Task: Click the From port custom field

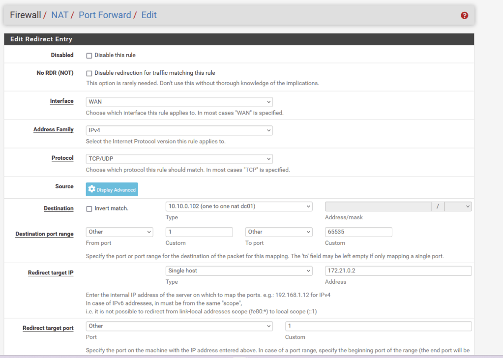Action: [x=199, y=232]
